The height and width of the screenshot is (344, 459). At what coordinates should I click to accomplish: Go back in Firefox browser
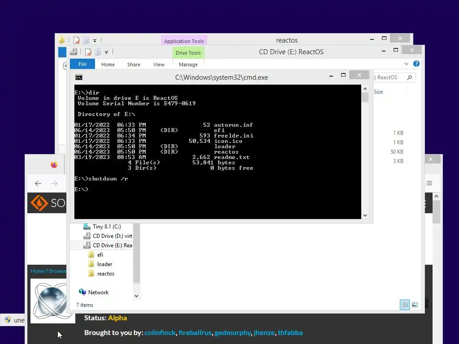pyautogui.click(x=38, y=183)
